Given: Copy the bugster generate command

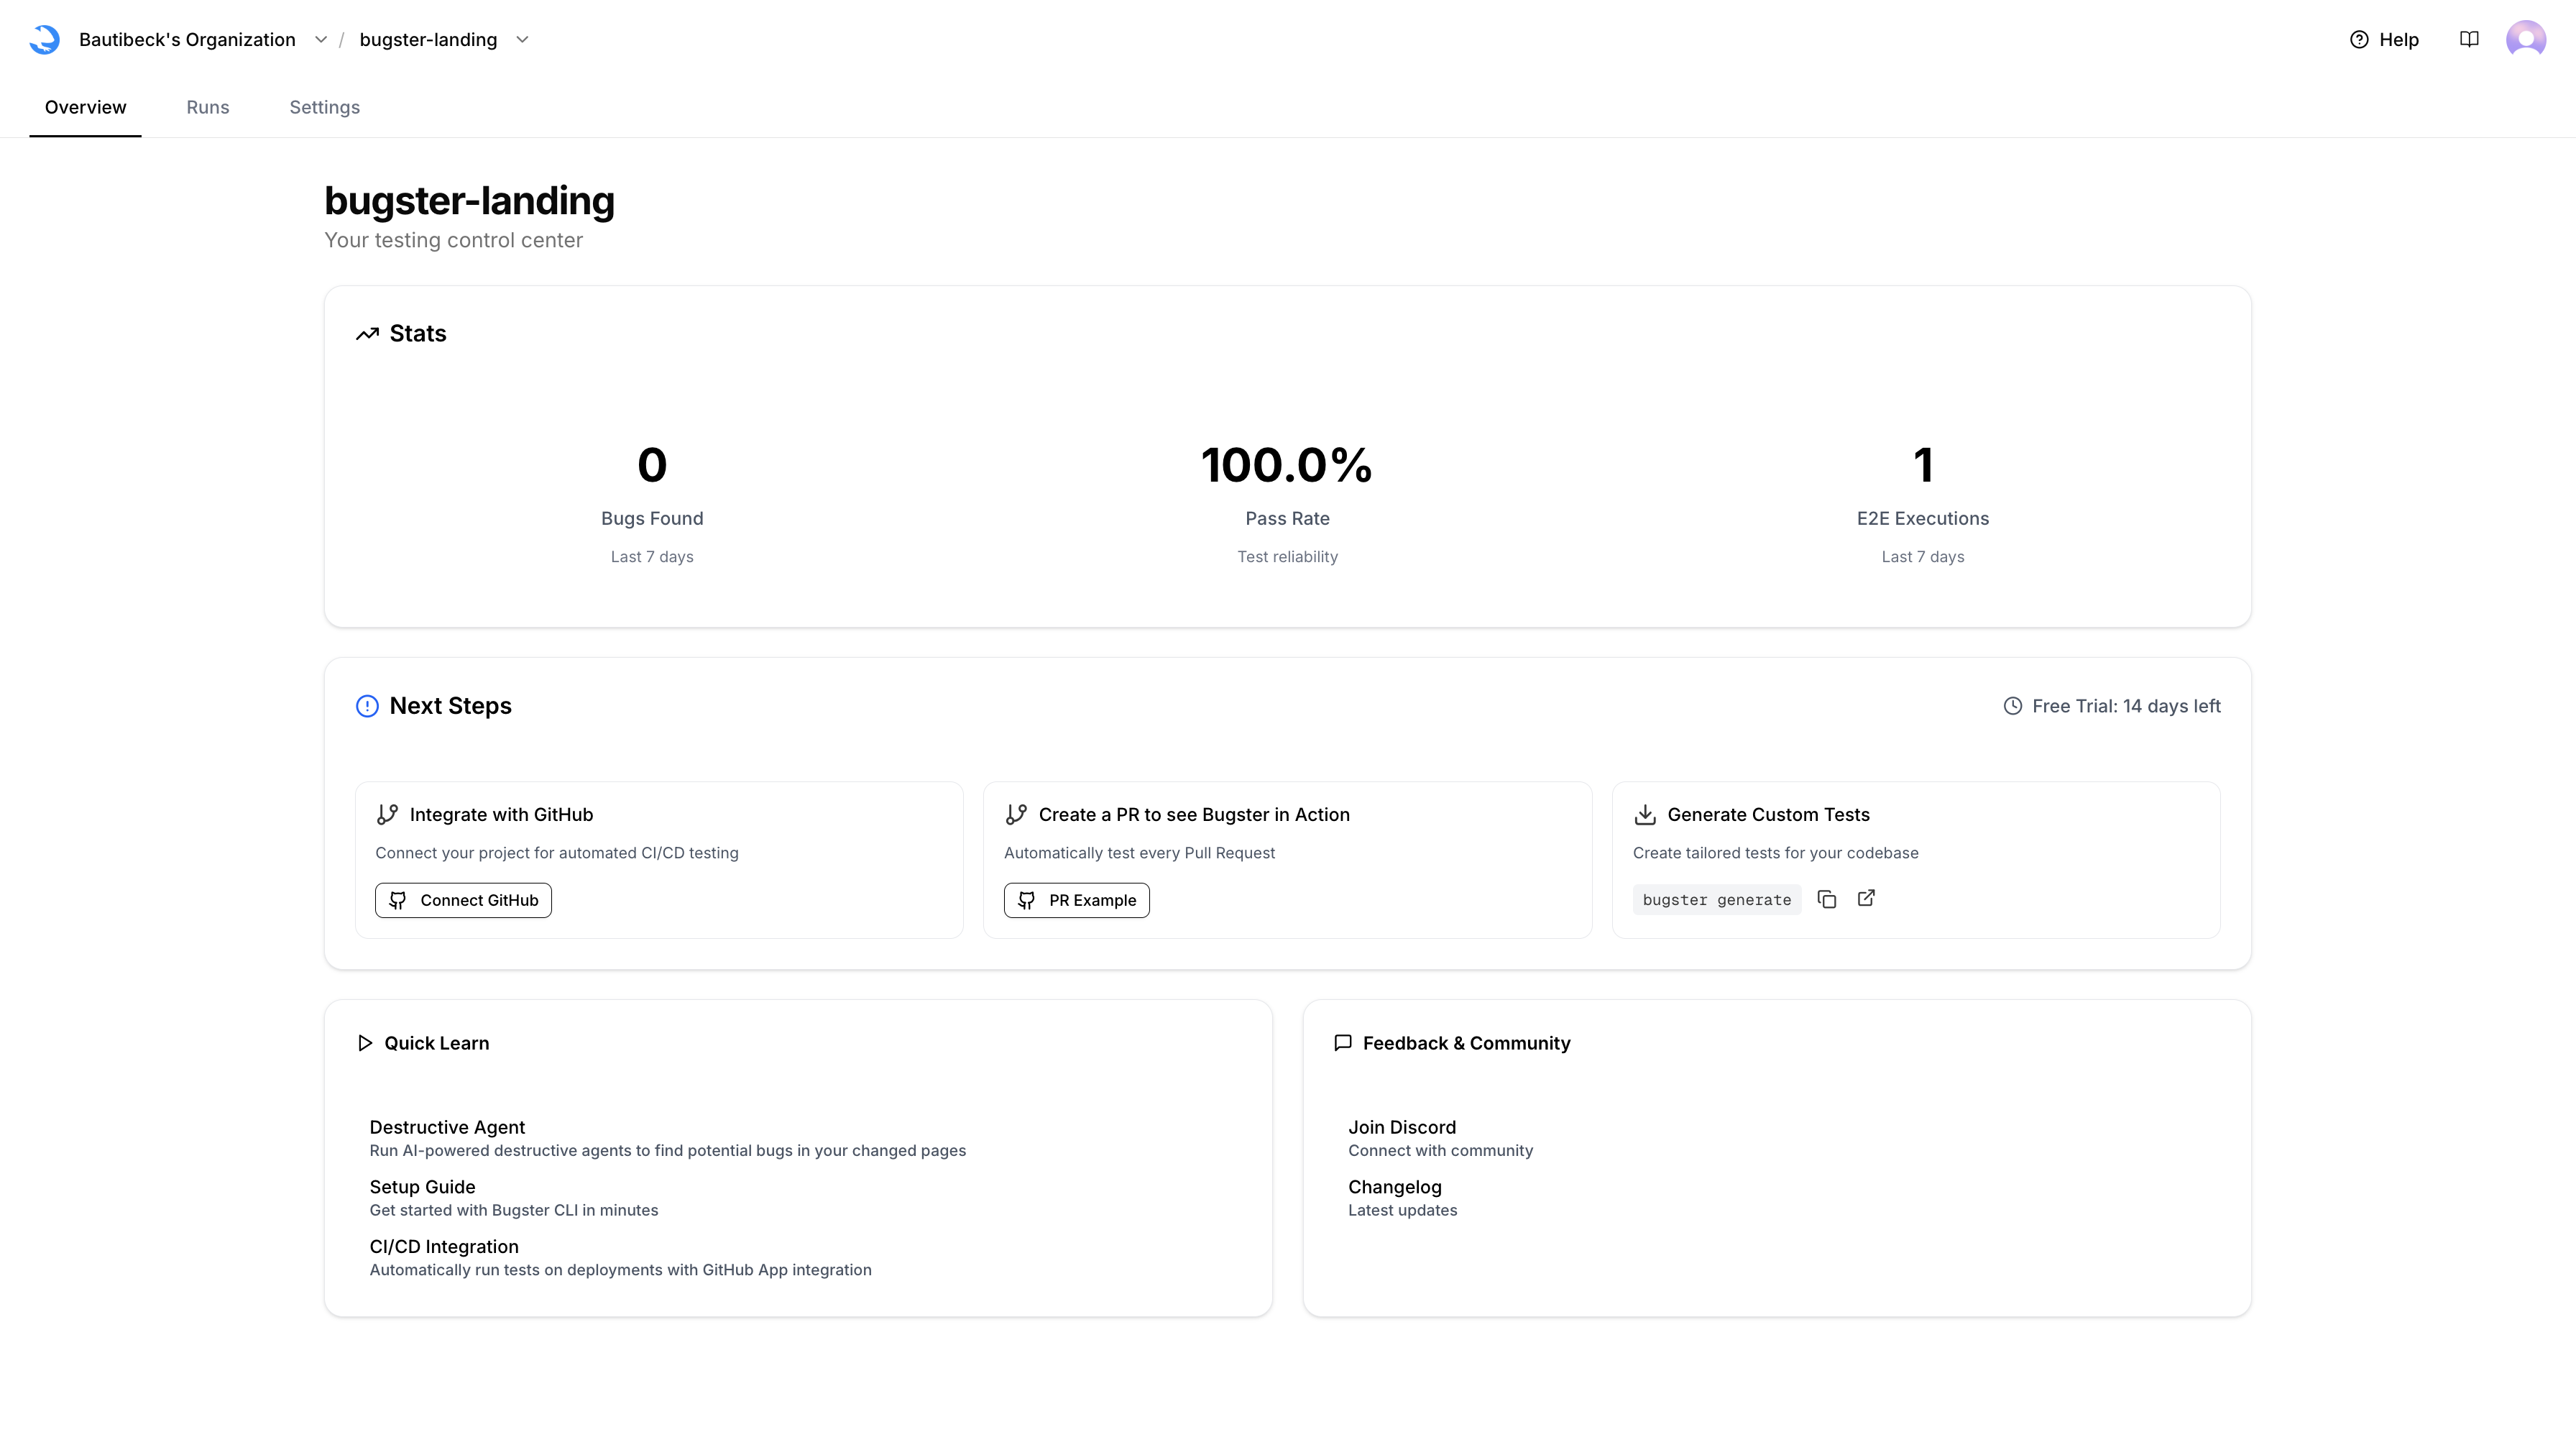Looking at the screenshot, I should coord(1827,899).
